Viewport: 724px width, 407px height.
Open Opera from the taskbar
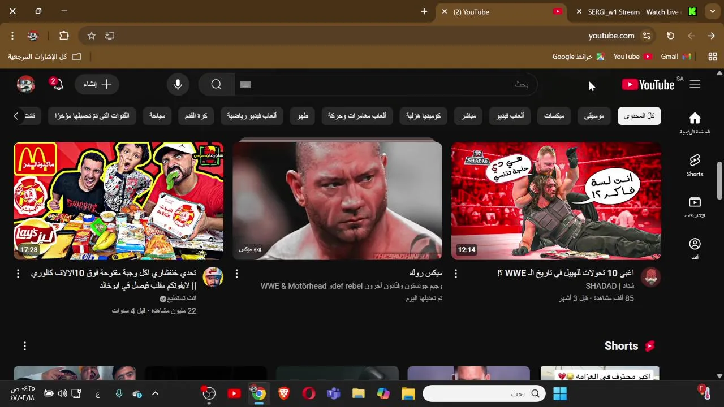[x=309, y=393]
